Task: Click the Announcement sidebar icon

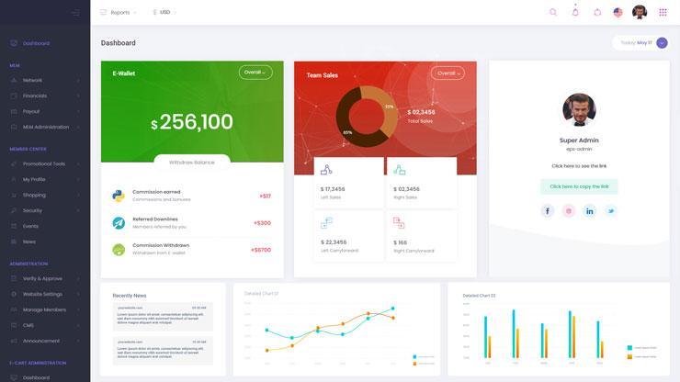Action: click(14, 341)
